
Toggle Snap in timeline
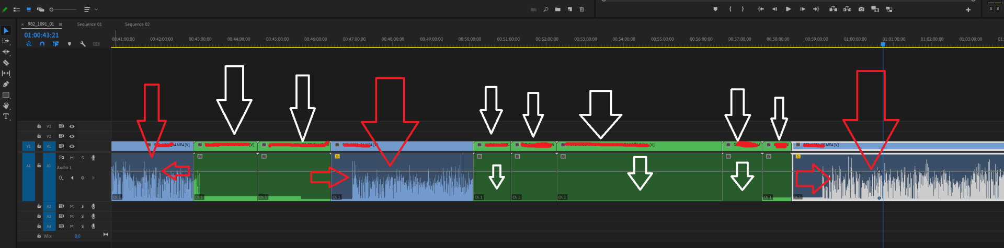42,44
